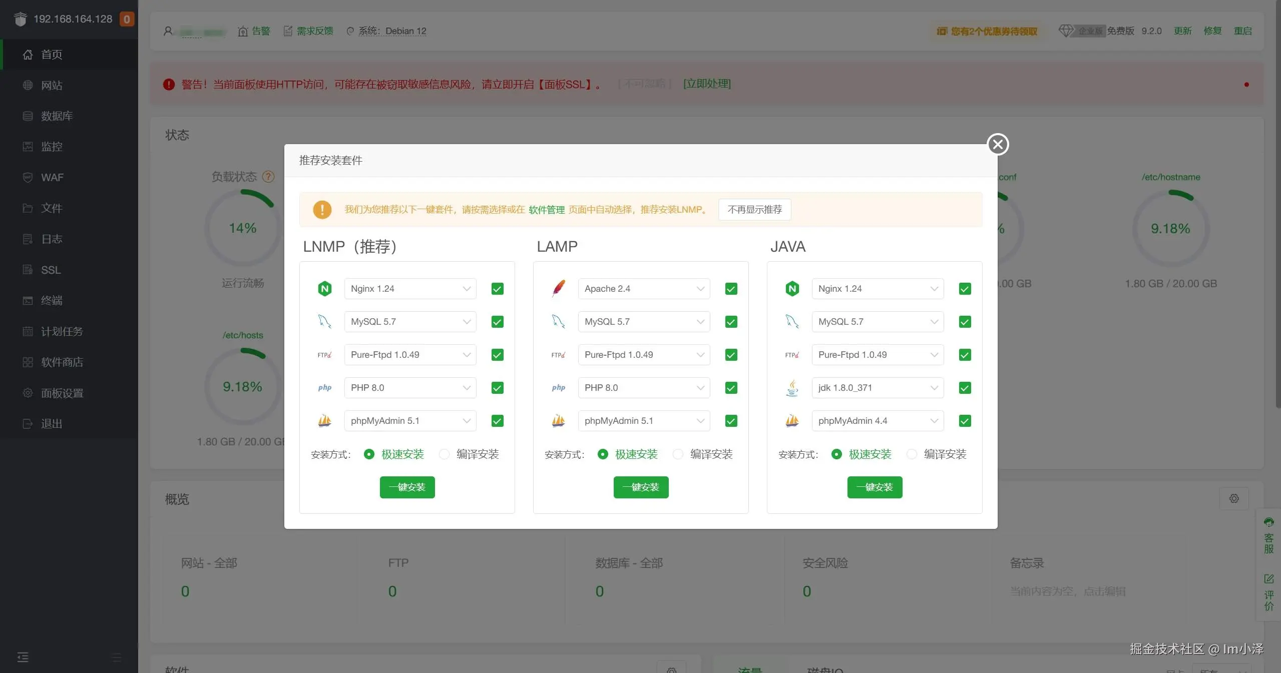Image resolution: width=1281 pixels, height=673 pixels.
Task: Click LNMP one-click install button
Action: (407, 487)
